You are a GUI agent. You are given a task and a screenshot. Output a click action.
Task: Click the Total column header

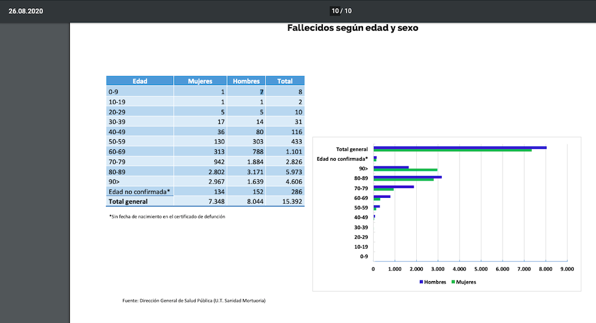[285, 81]
